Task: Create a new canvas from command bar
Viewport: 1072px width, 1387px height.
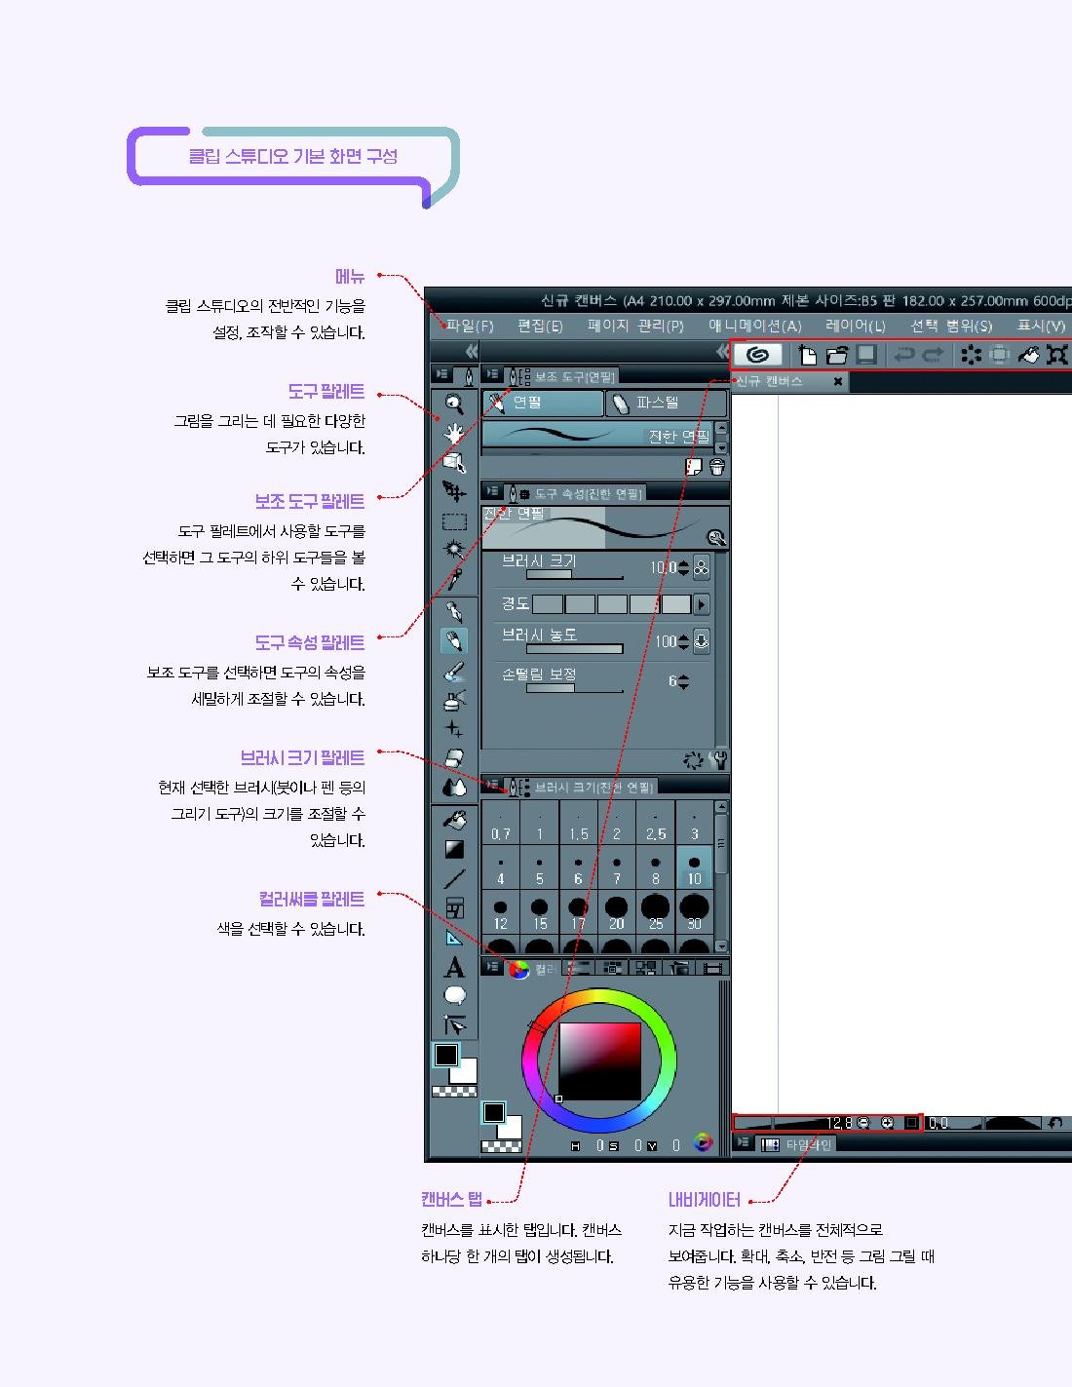Action: (x=808, y=355)
